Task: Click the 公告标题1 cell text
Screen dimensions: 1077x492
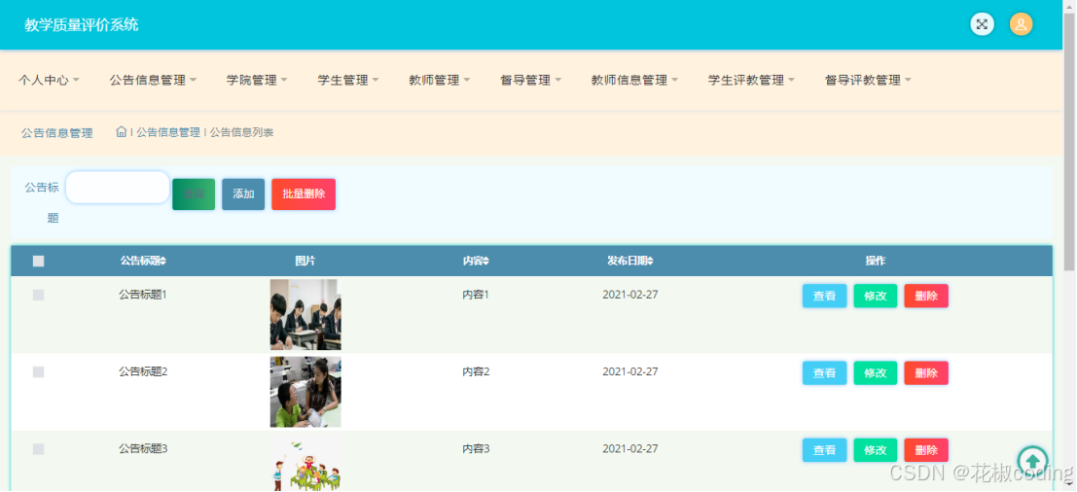Action: pyautogui.click(x=143, y=295)
